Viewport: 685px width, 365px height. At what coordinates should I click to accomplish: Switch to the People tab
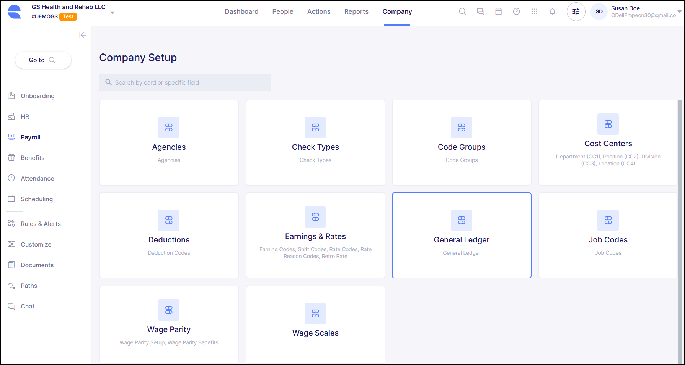tap(282, 11)
